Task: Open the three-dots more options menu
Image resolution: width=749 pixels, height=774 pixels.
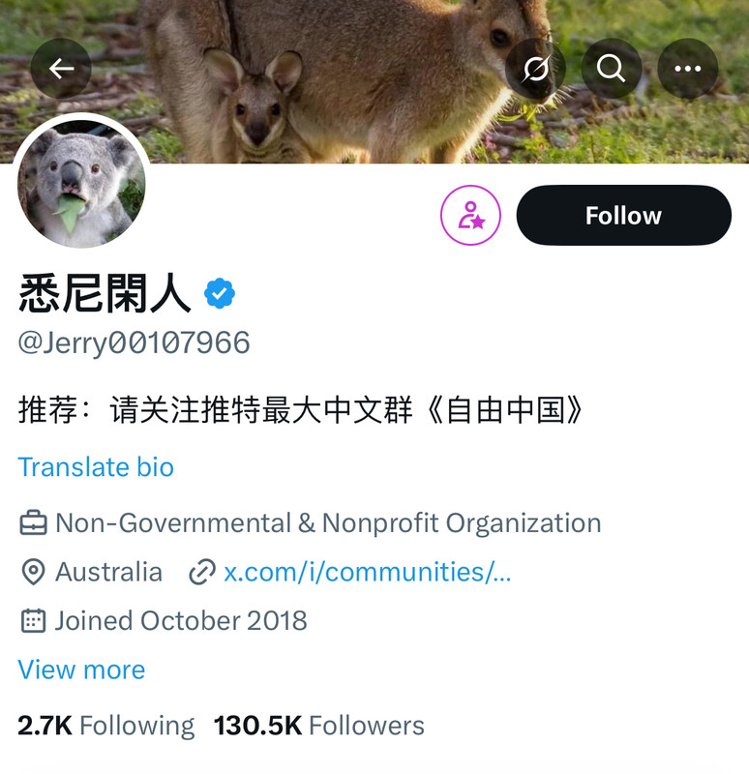Action: click(688, 69)
